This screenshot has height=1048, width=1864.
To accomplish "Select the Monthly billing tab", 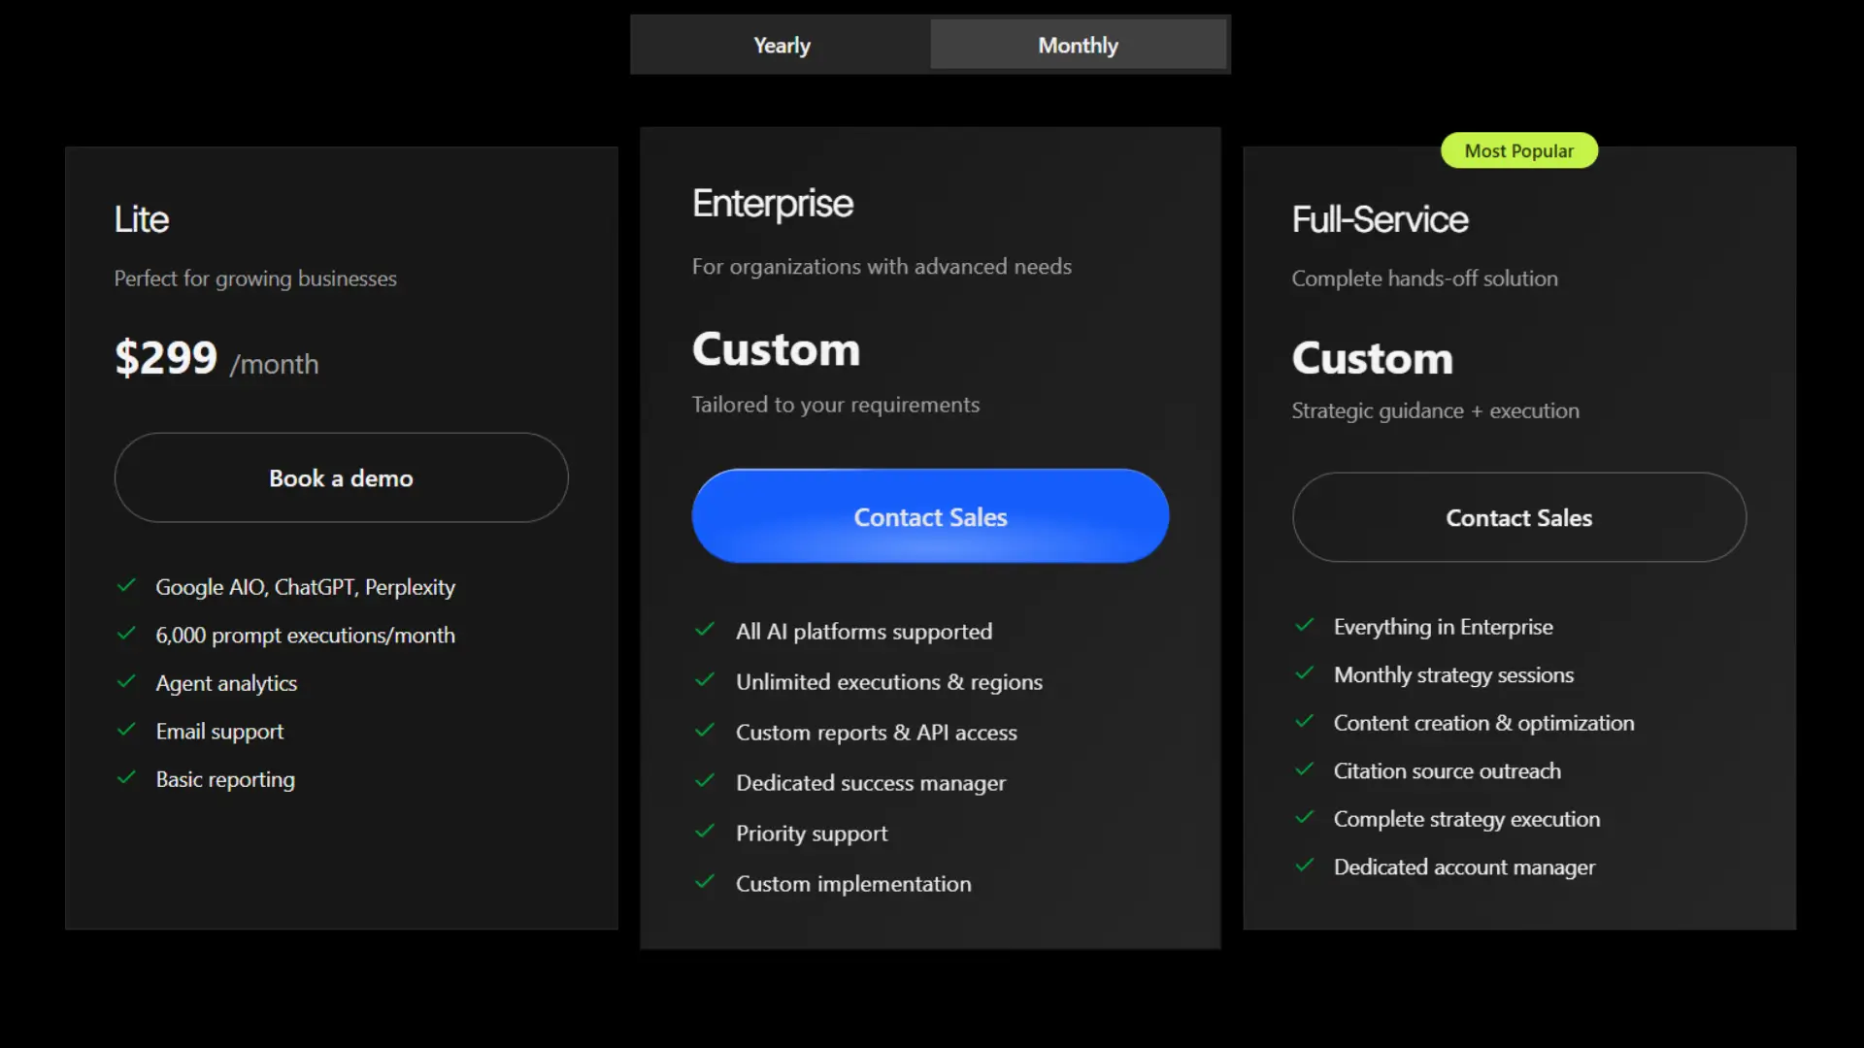I will click(1078, 45).
